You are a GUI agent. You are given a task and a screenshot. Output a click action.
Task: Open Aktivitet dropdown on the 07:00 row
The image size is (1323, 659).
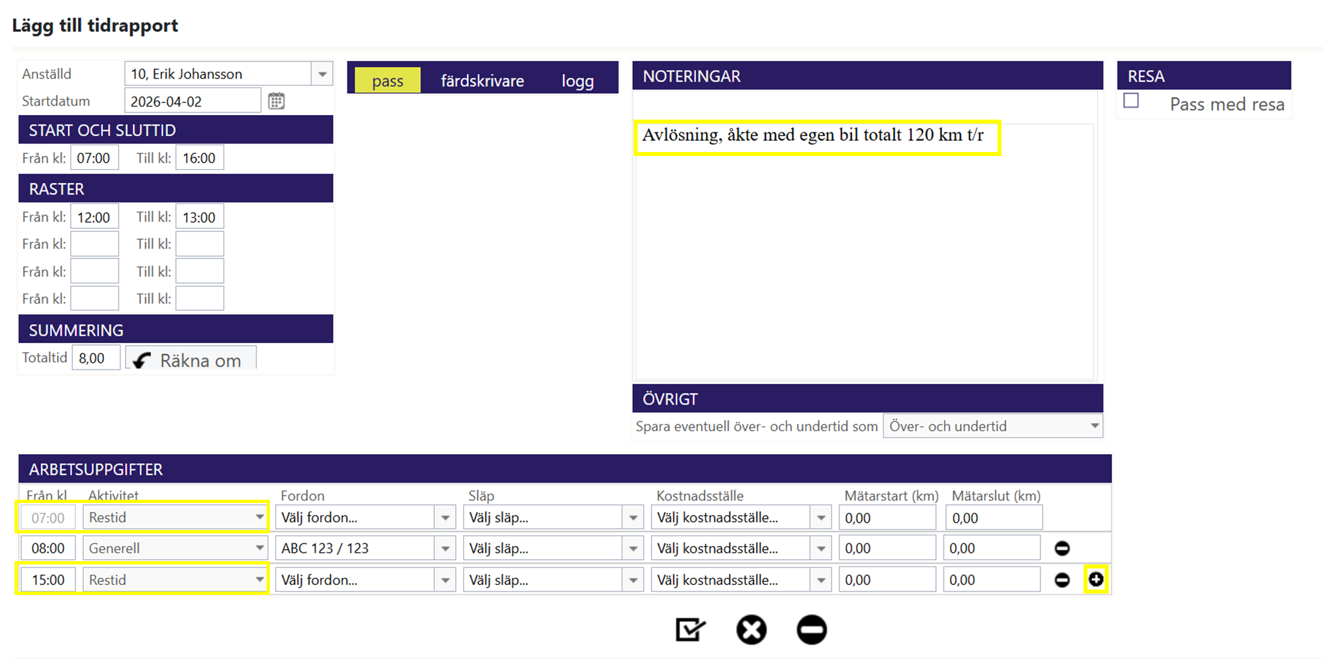point(259,518)
